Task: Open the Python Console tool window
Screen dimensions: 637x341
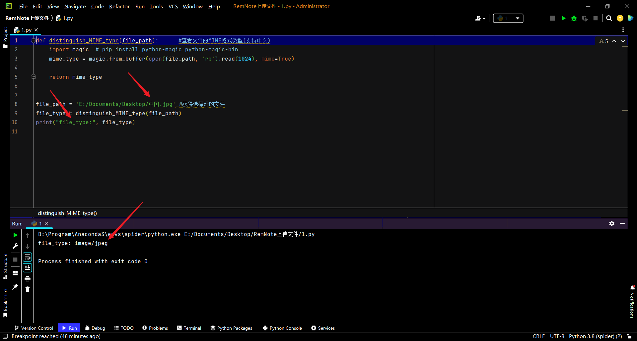Action: click(282, 328)
